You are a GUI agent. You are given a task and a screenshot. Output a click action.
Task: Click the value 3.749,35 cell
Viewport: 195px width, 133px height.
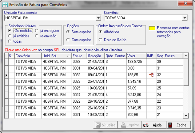tap(136, 108)
